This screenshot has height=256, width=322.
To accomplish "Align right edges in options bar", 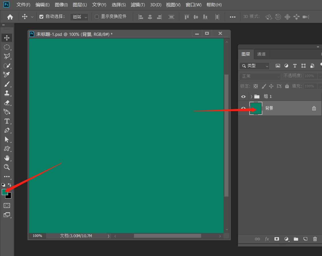I will [x=159, y=17].
